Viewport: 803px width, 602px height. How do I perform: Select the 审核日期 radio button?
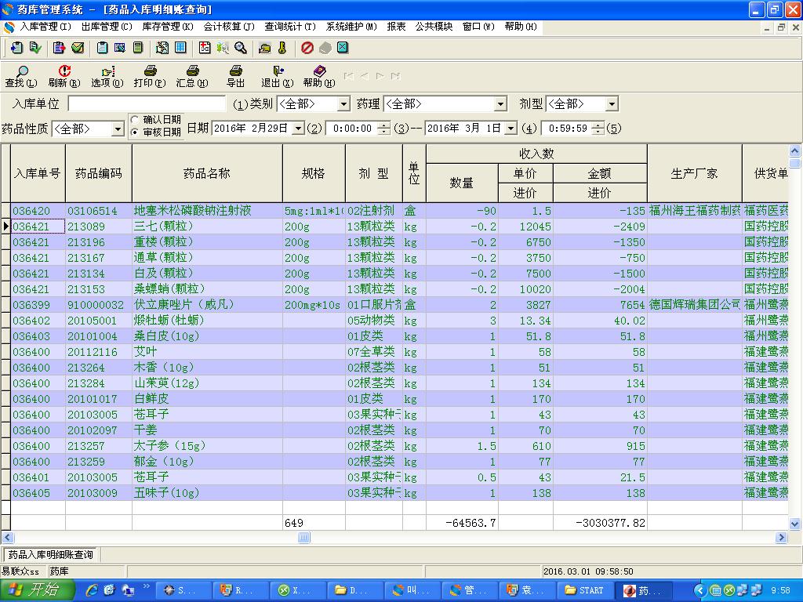[x=135, y=132]
